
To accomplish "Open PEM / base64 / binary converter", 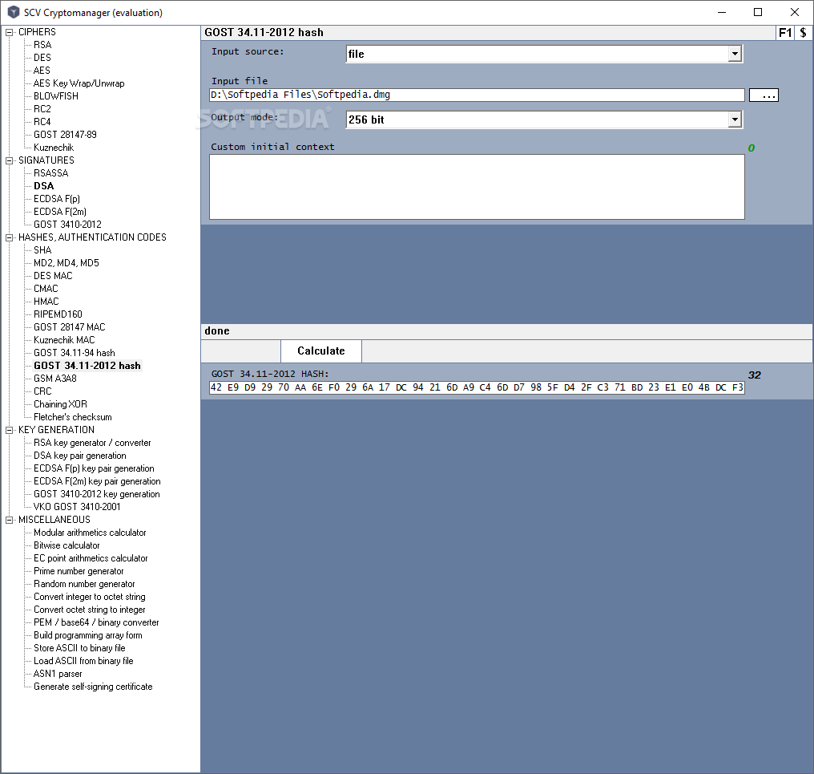I will pos(96,622).
